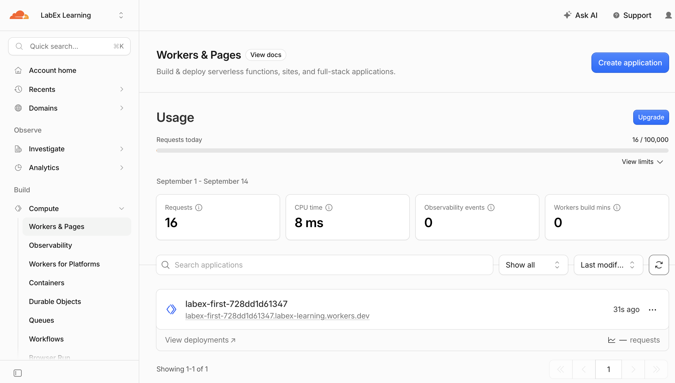Expand the Domains submenu chevron

click(122, 108)
